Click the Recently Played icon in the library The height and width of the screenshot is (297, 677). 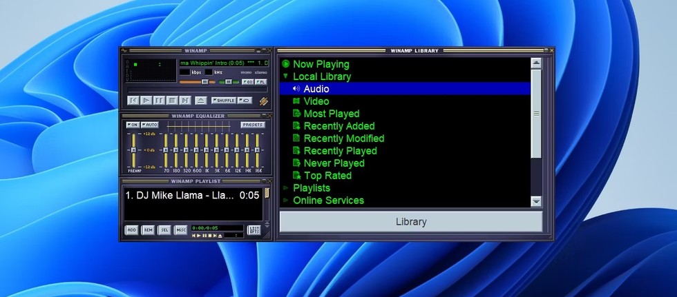pyautogui.click(x=296, y=151)
